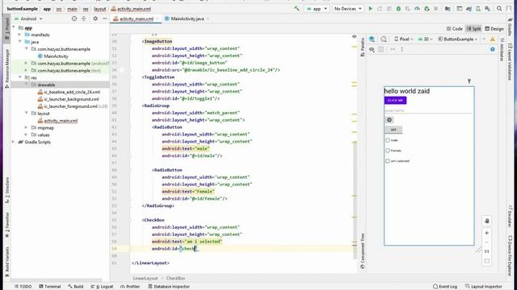Screen dimensions: 517x290
Task: Expand the values folder
Action: tap(26, 135)
